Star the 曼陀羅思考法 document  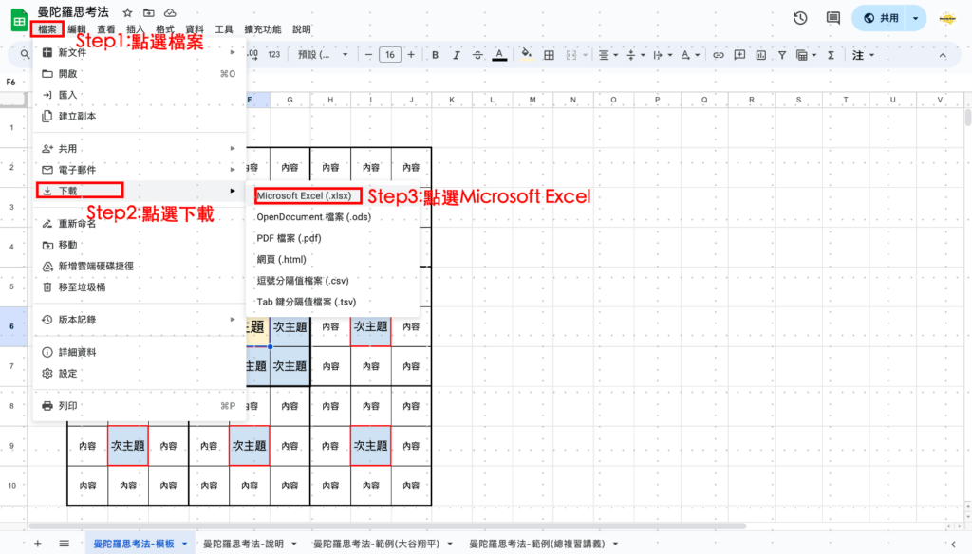click(x=127, y=12)
